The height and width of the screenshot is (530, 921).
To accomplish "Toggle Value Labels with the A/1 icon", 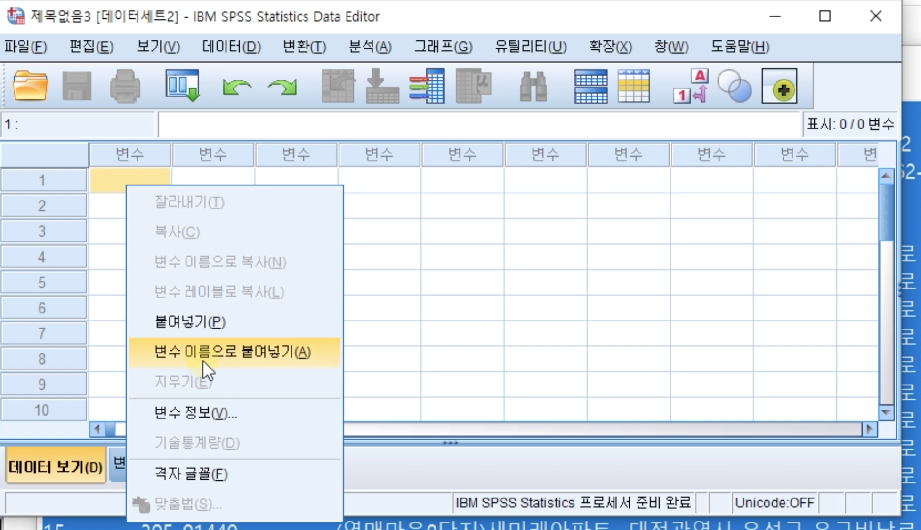I will click(691, 86).
